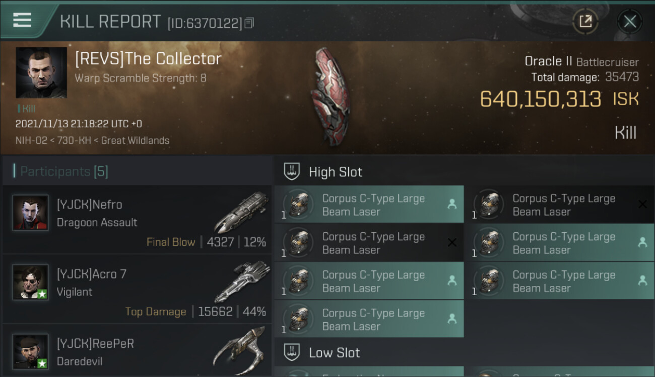Open The Collector's character portrait
Viewport: 655px width, 377px height.
tap(41, 72)
